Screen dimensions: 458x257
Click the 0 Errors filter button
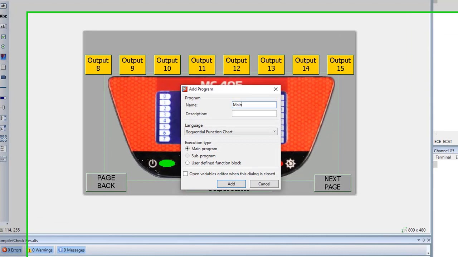(12, 250)
